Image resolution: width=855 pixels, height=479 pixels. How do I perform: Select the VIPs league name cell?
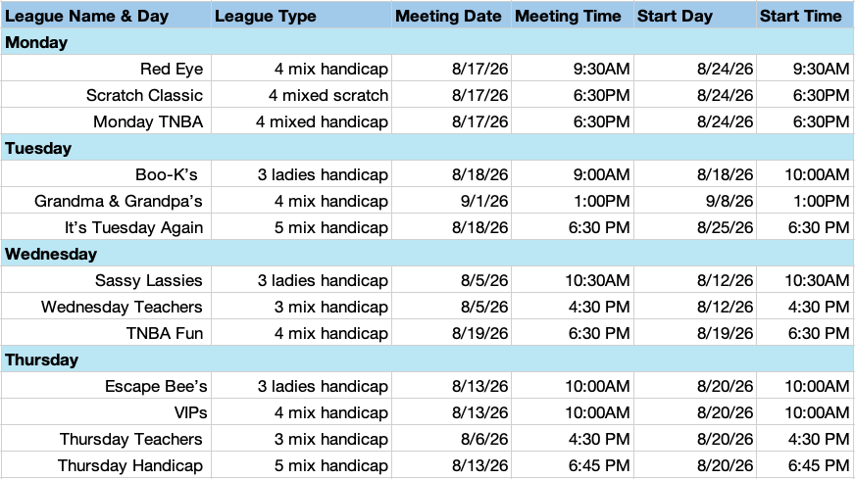click(x=106, y=412)
